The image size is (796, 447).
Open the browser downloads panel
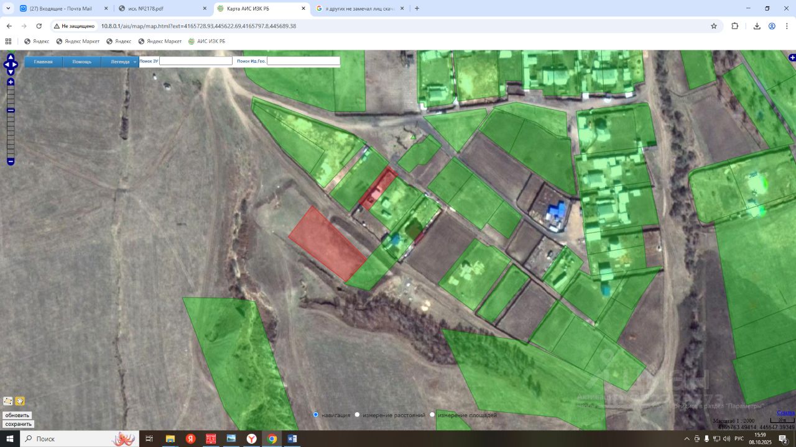coord(757,26)
